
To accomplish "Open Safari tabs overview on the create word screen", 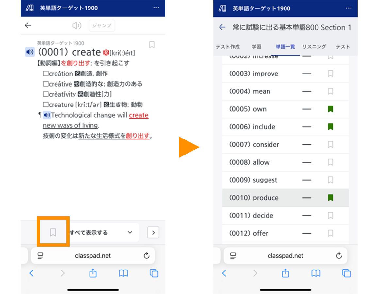I will [x=154, y=273].
